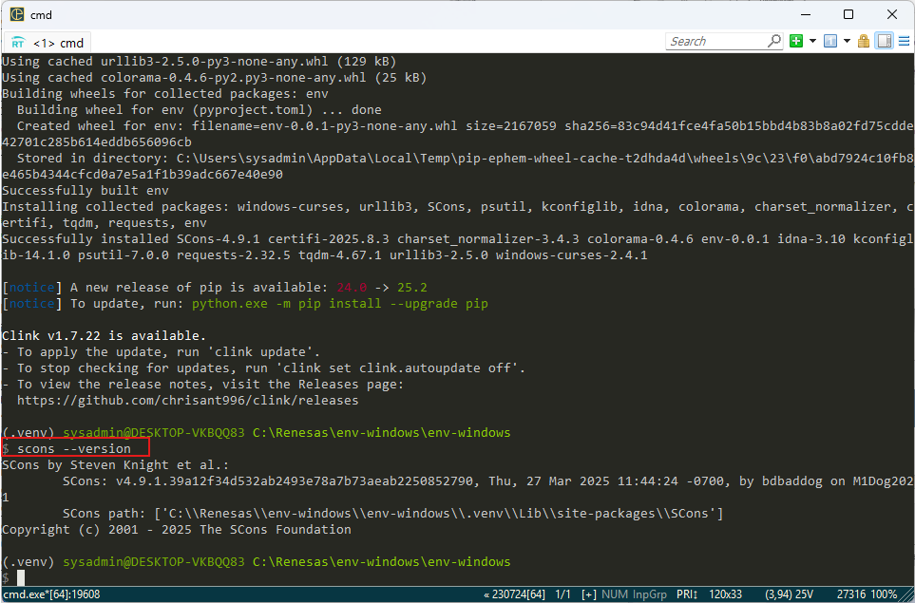
Task: Expand the active consoles dropdown arrow
Action: pos(846,41)
